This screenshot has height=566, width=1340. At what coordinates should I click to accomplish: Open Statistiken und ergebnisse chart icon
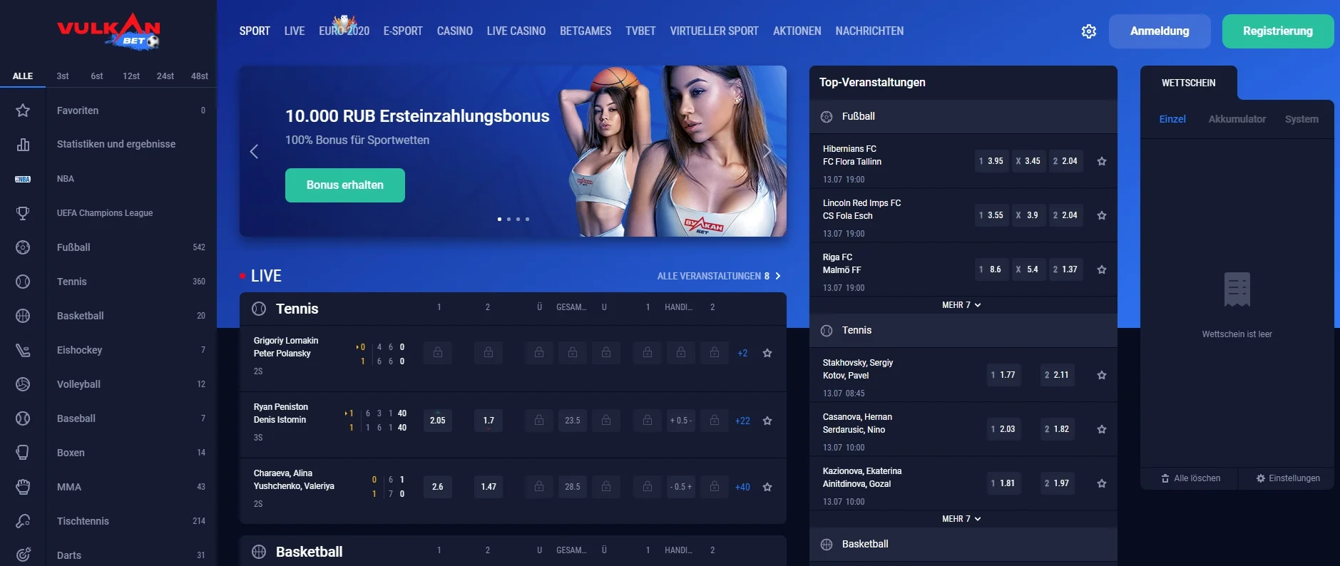point(23,145)
